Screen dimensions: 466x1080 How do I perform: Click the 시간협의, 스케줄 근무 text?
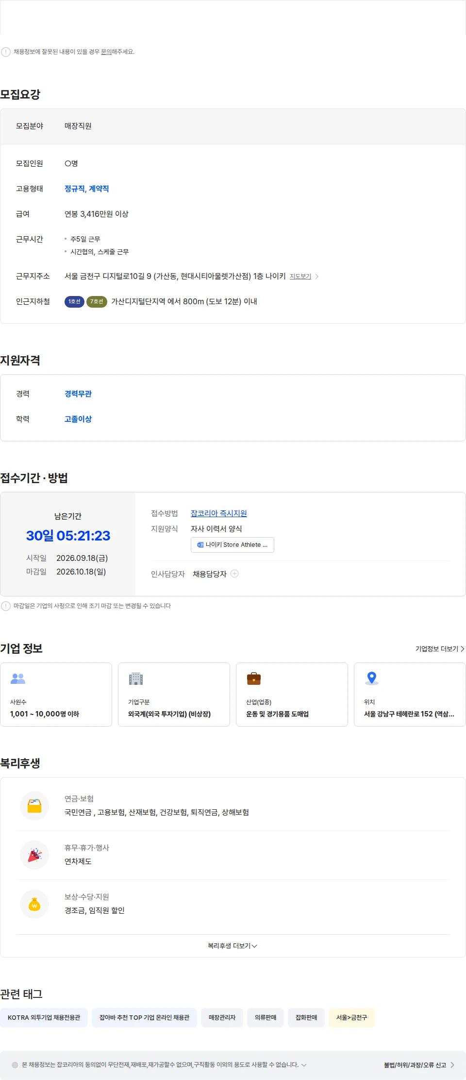[100, 252]
